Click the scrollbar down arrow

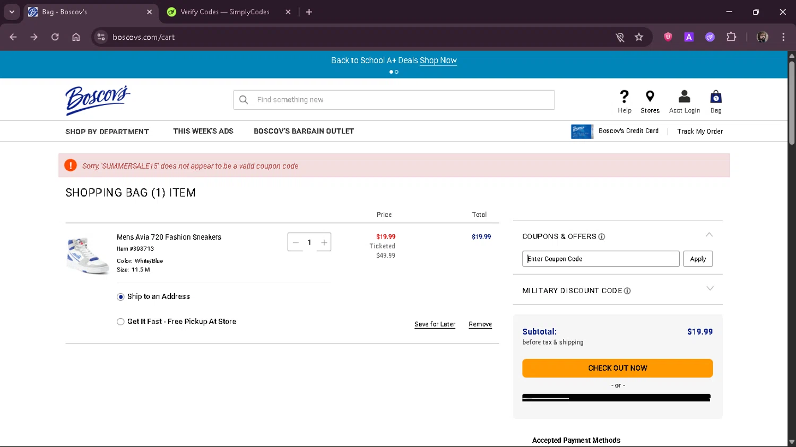pyautogui.click(x=791, y=442)
